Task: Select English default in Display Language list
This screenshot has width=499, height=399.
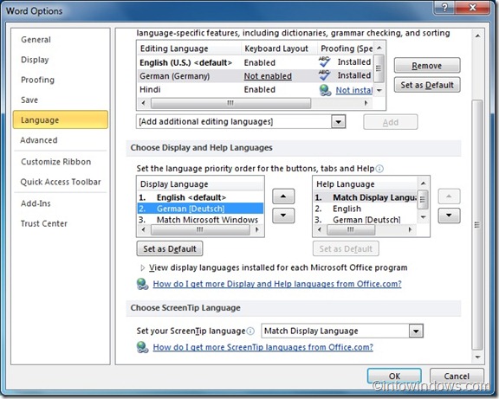Action: 200,197
